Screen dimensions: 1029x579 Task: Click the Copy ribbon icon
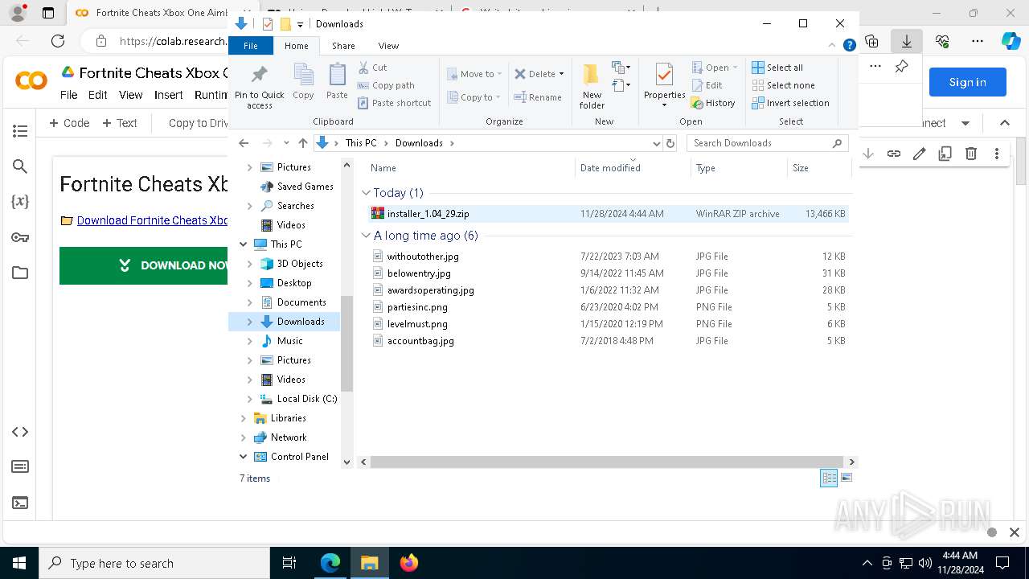click(x=303, y=76)
